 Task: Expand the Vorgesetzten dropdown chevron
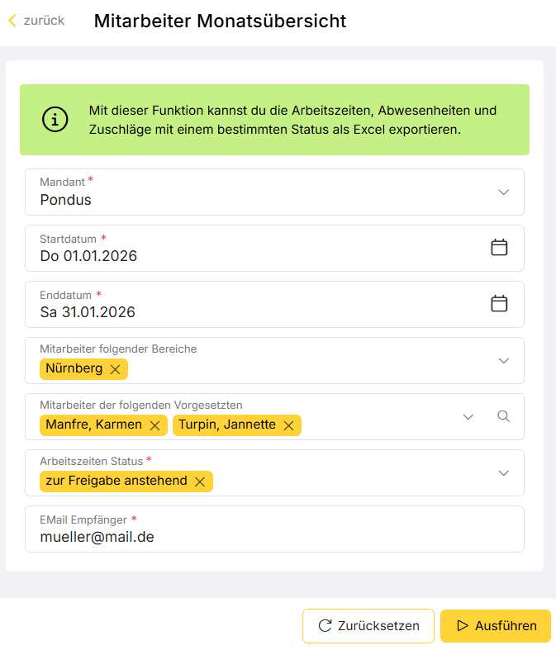[x=468, y=416]
